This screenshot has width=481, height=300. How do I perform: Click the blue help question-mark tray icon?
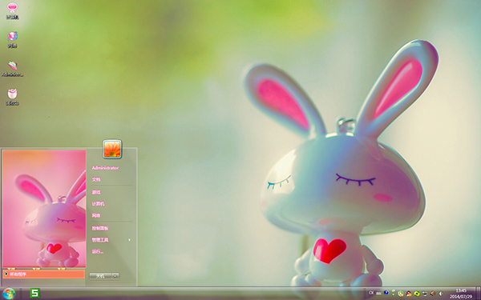coord(386,293)
